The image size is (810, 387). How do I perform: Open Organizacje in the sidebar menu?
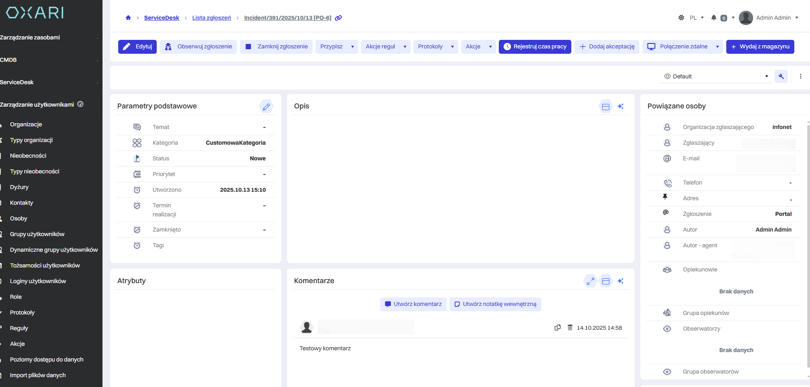pos(26,125)
